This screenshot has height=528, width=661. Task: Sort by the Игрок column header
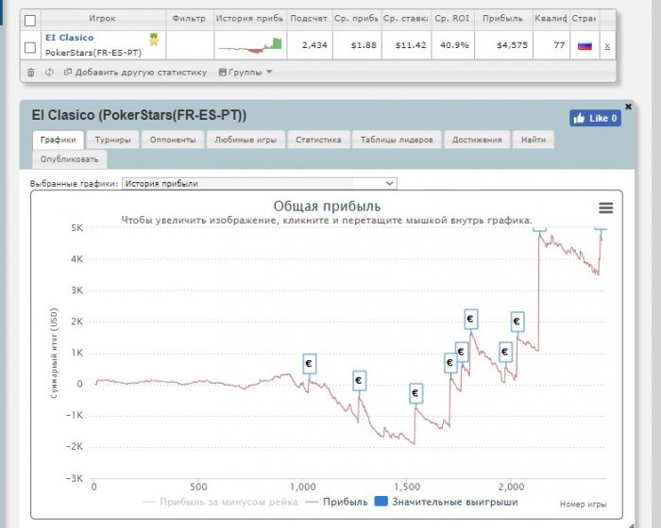102,19
